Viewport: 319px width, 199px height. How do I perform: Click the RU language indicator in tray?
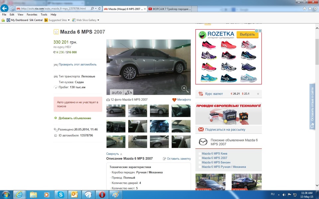coord(272,194)
